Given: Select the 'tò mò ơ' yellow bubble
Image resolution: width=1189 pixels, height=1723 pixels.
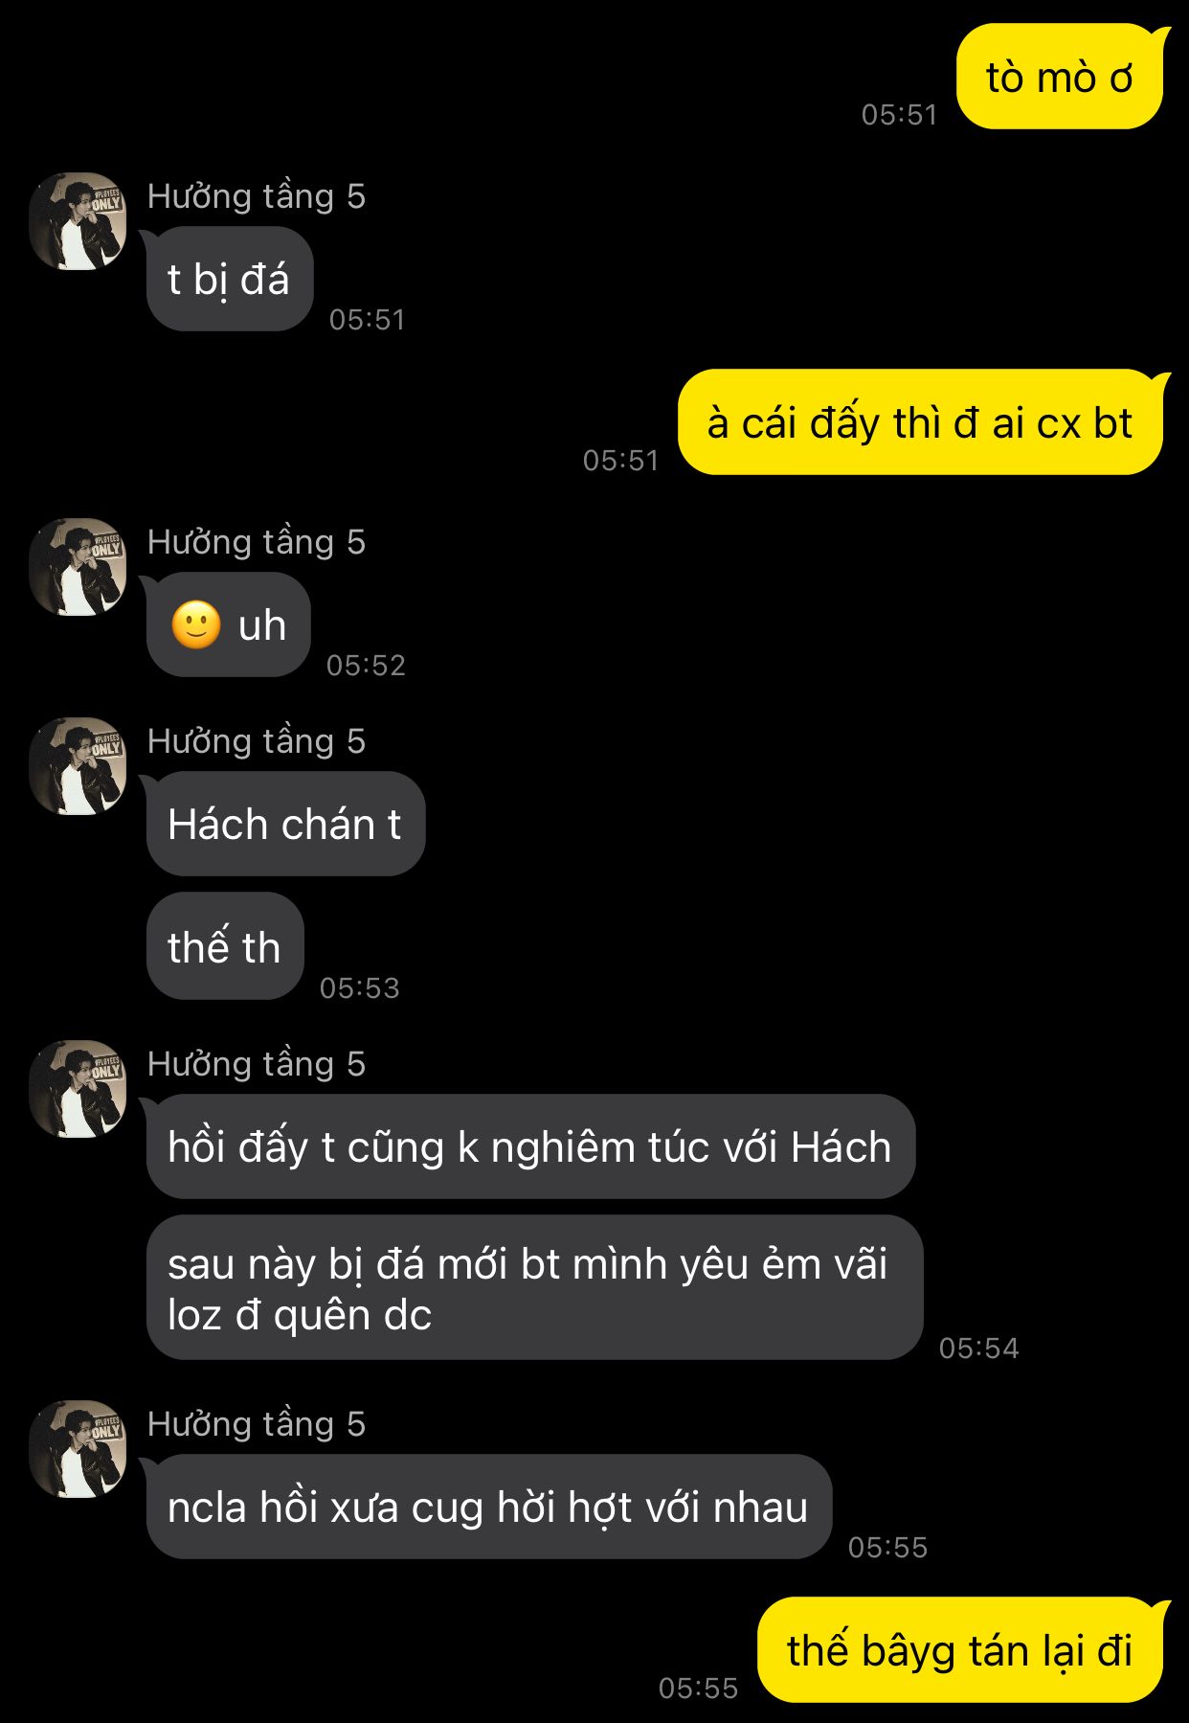Looking at the screenshot, I should point(1060,77).
